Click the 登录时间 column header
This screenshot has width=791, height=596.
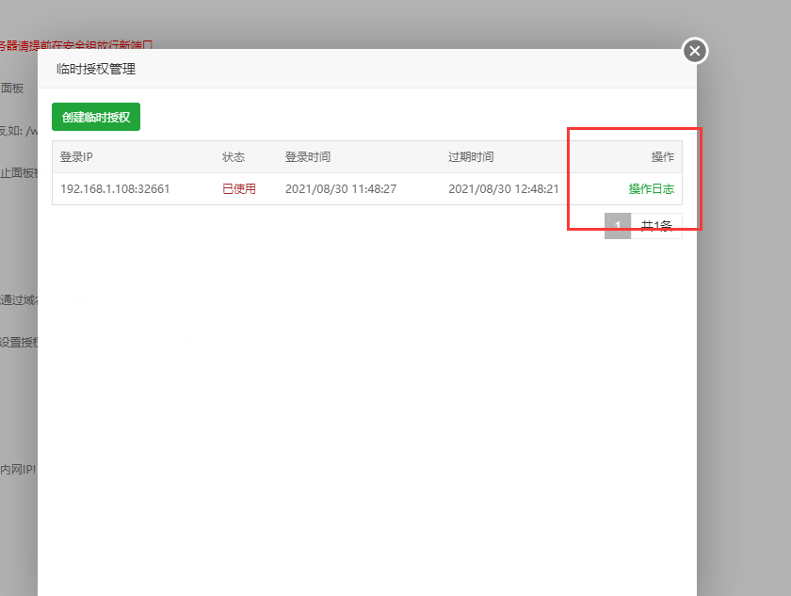pos(308,157)
